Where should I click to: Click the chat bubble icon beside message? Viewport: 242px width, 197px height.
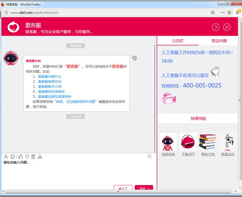(134, 58)
